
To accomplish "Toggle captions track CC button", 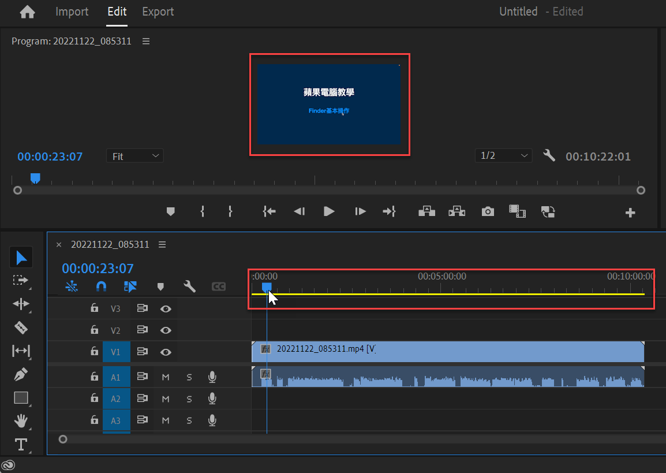I will [x=218, y=287].
